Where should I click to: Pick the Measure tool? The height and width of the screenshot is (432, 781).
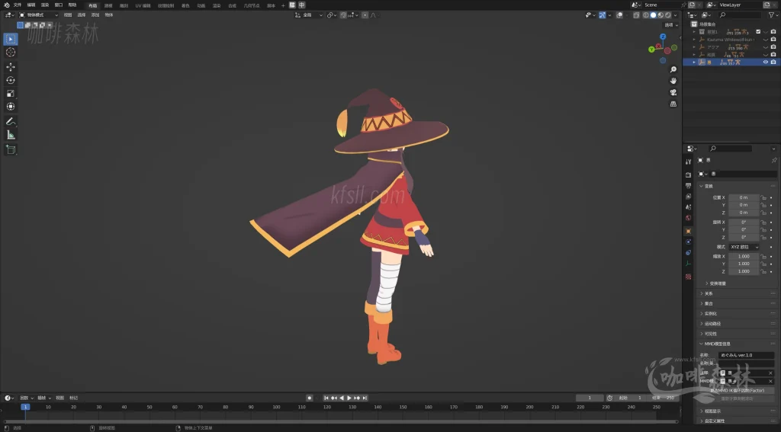[x=11, y=135]
